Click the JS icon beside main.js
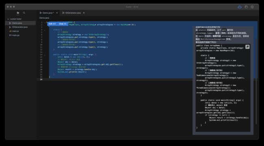The image size is (264, 146). 10,31
